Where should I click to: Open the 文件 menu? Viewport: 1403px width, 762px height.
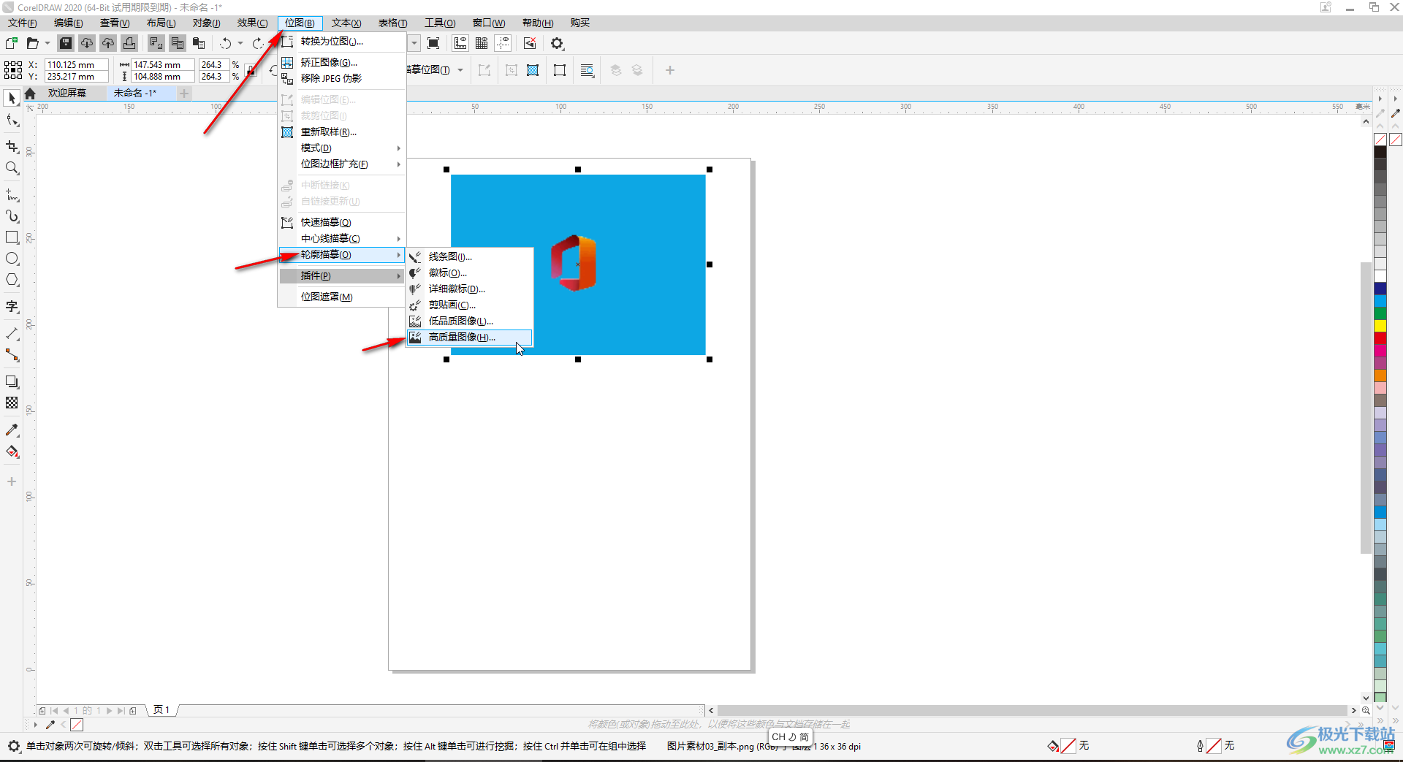tap(23, 23)
